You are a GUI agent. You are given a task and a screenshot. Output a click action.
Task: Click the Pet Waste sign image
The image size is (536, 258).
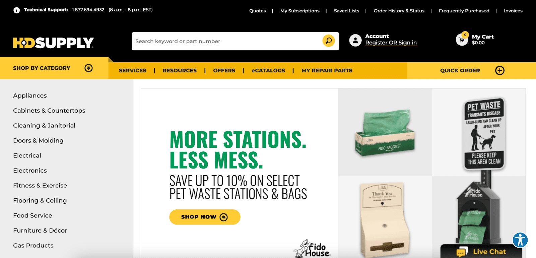485,135
